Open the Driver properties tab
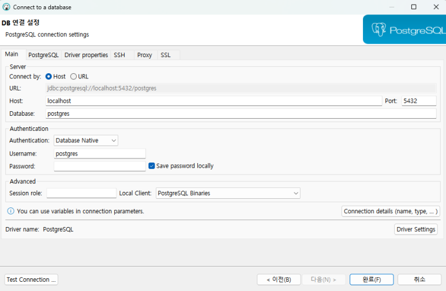The image size is (446, 291). pyautogui.click(x=86, y=55)
